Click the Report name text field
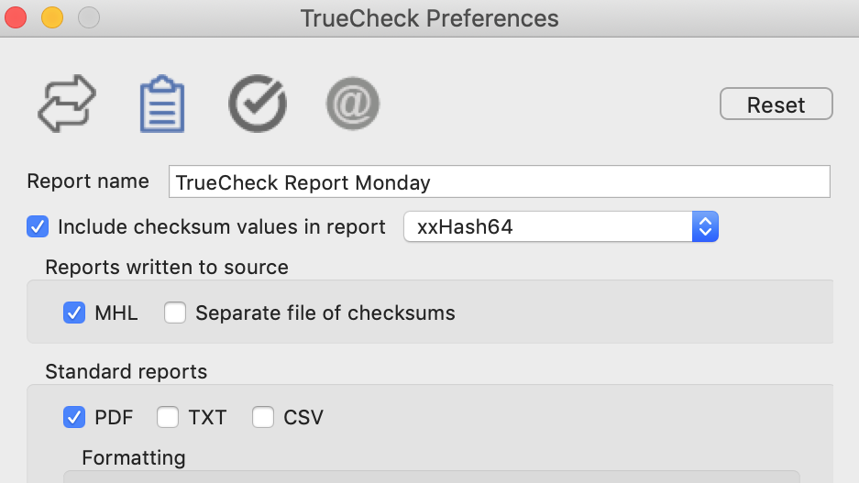This screenshot has width=859, height=483. (499, 181)
